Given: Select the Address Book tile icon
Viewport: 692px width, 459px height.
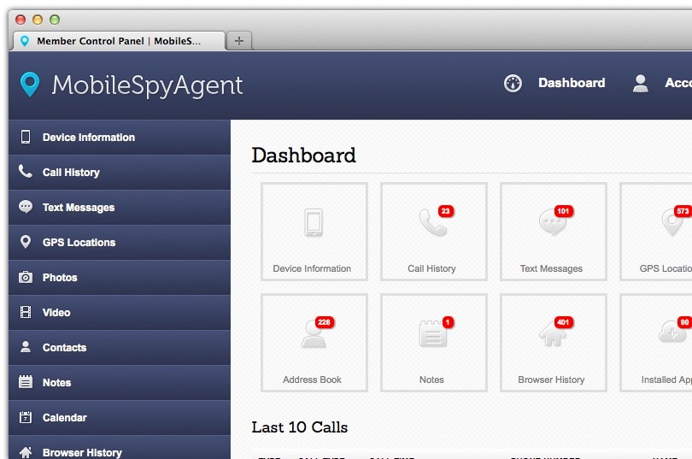Looking at the screenshot, I should 314,333.
